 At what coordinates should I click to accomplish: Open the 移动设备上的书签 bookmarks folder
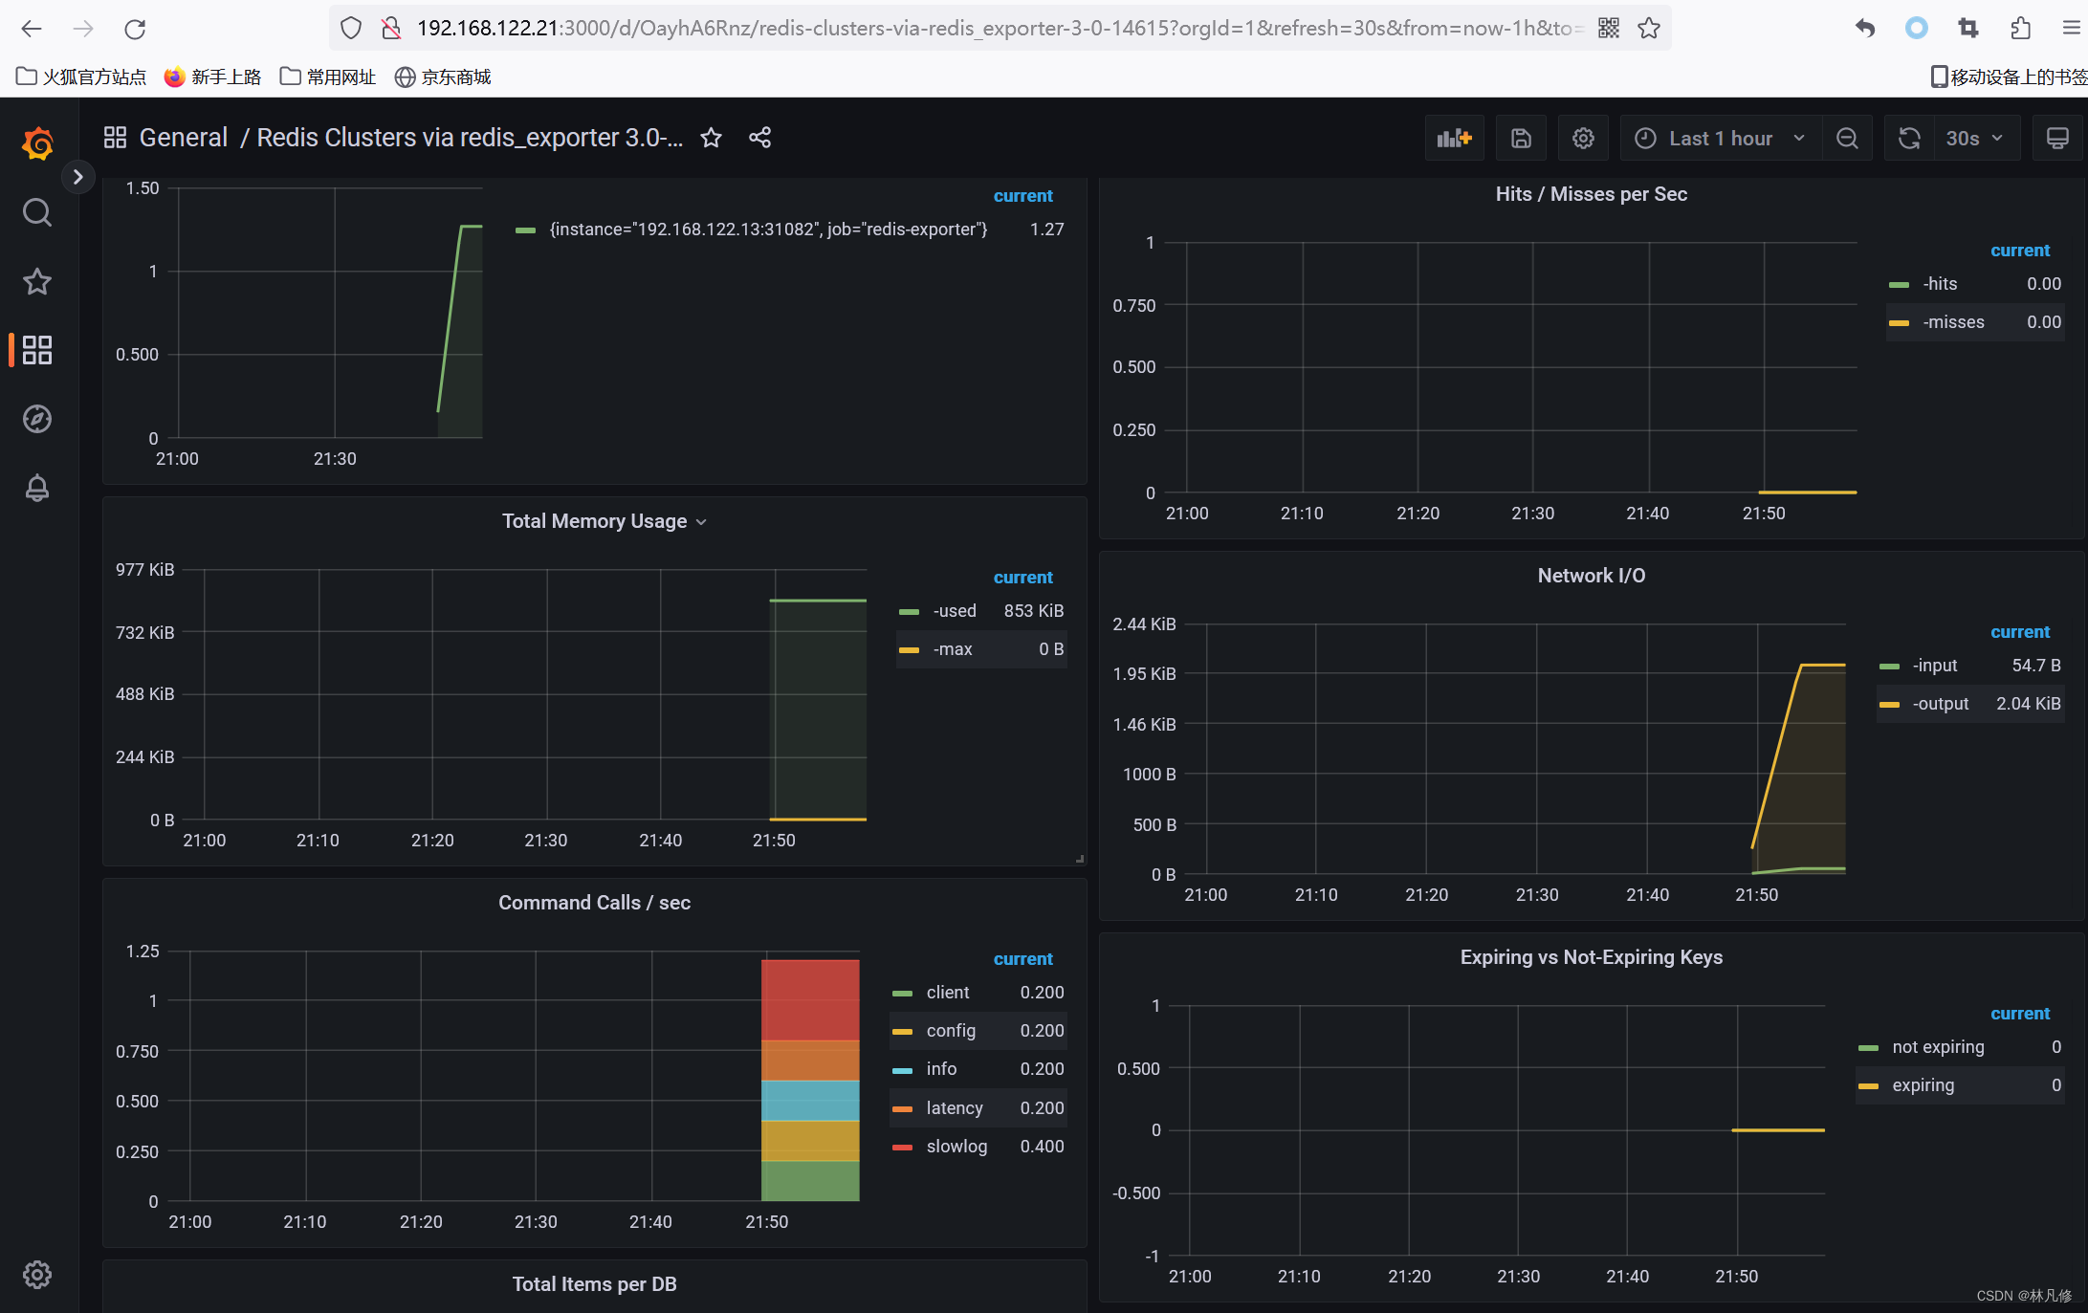point(2009,77)
